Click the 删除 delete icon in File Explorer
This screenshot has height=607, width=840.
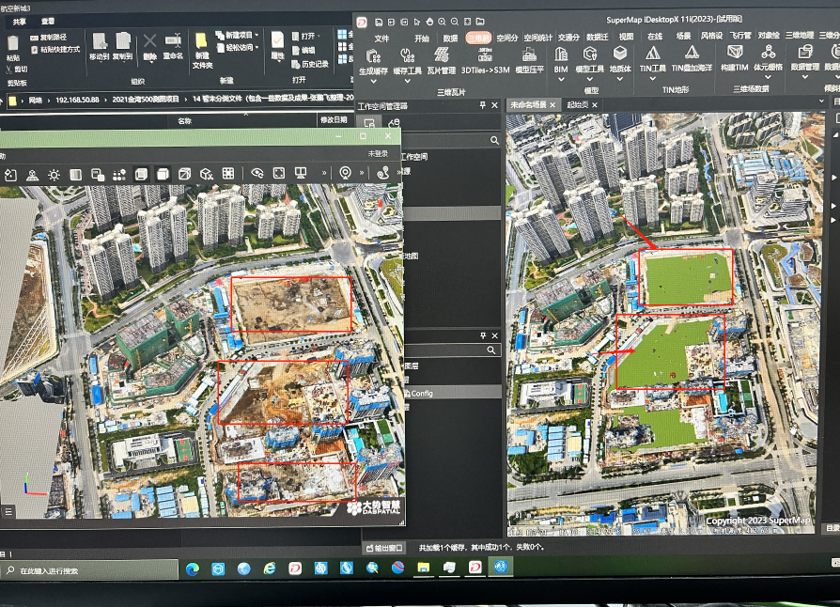pos(150,41)
